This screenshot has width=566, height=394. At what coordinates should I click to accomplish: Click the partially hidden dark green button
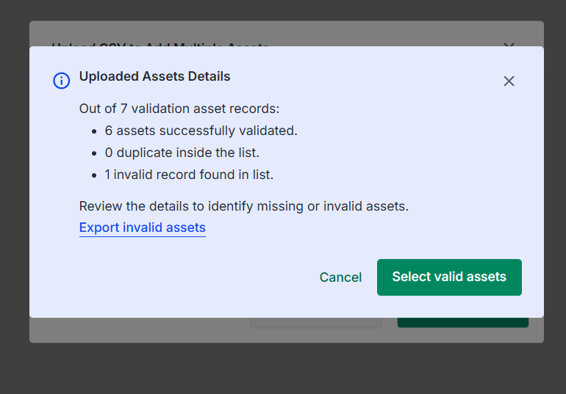(463, 322)
